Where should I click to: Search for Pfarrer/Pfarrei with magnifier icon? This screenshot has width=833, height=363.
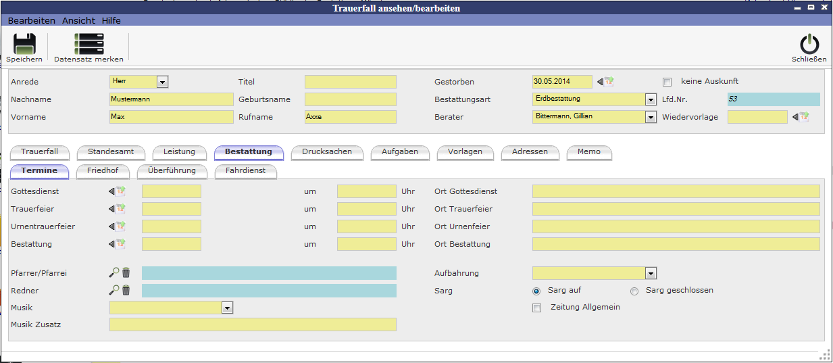click(x=114, y=273)
